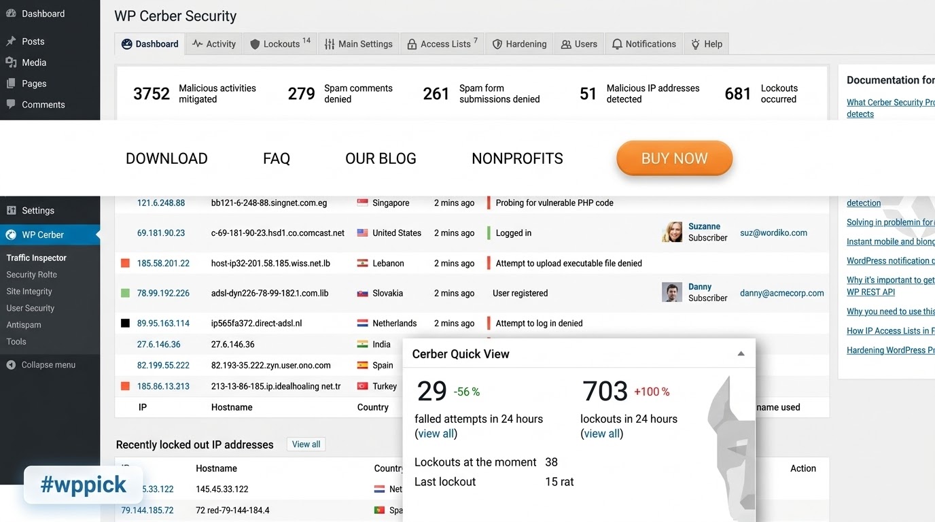Open the FAQ navigation link

click(277, 158)
